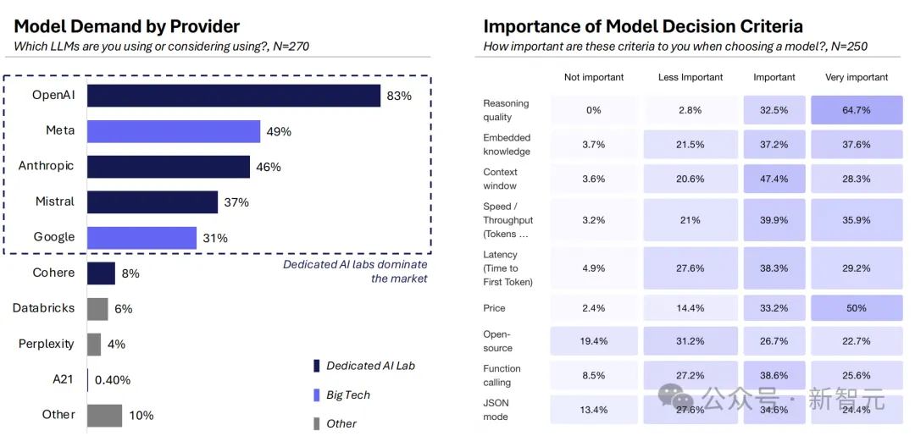Click the Dedicated AI Lab legend swatch
915x436 pixels.
316,366
